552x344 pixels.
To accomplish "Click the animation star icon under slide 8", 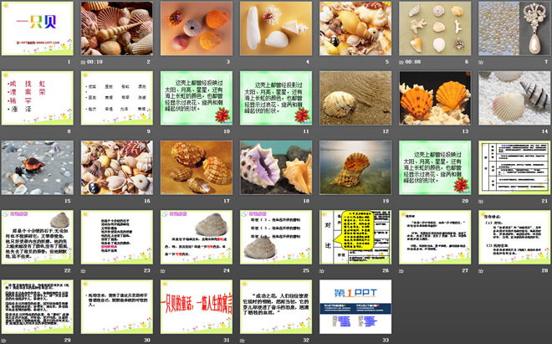I will (6, 131).
